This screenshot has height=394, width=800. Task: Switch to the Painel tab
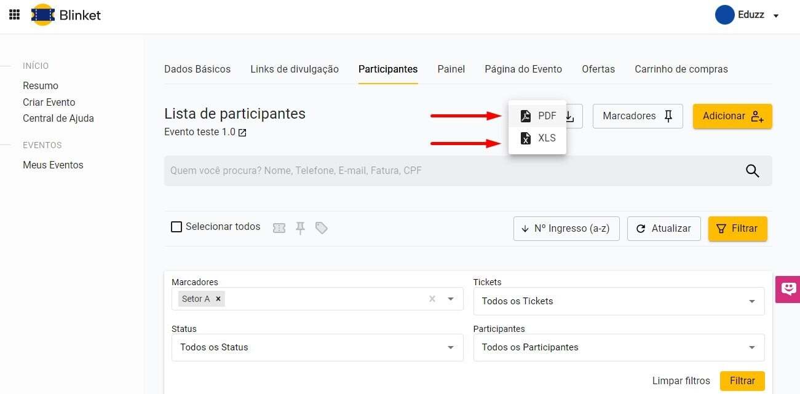pyautogui.click(x=451, y=69)
